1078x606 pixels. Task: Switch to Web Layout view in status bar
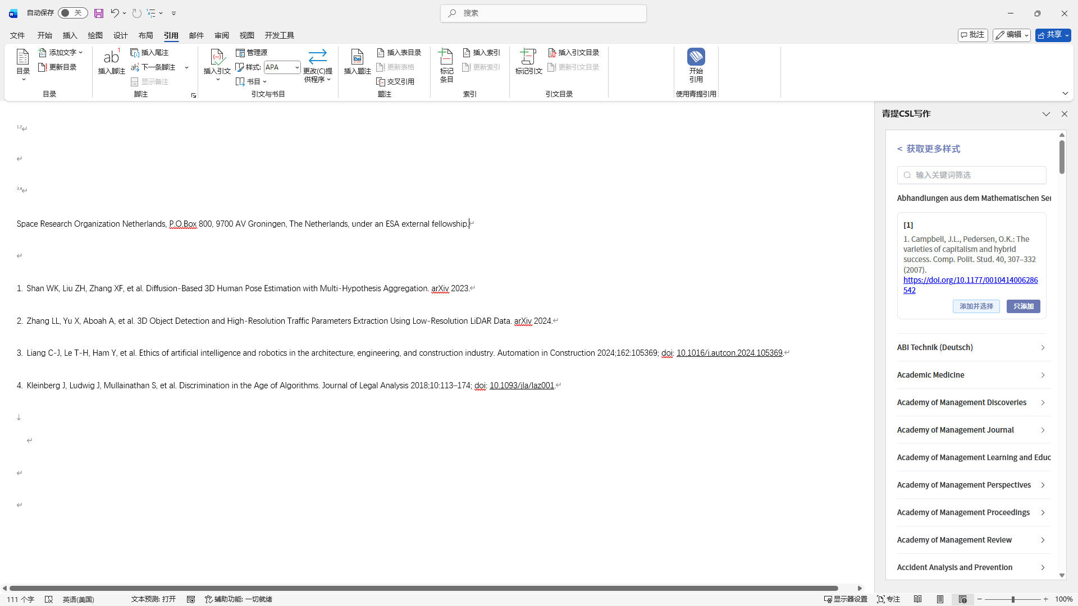click(962, 599)
